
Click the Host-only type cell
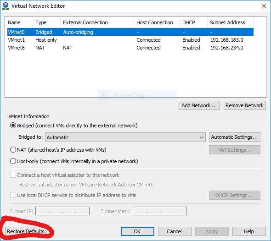coord(46,40)
